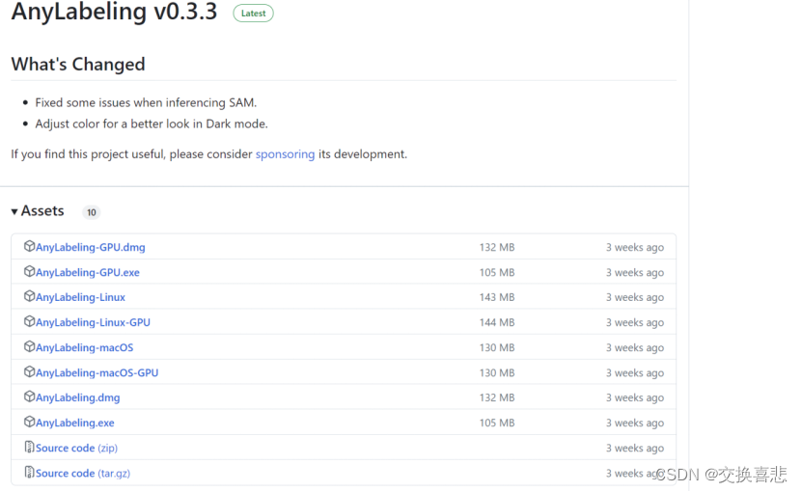Image resolution: width=802 pixels, height=492 pixels.
Task: Click the 105 MB size of AnyLabeling-GPU.exe
Action: (x=497, y=273)
